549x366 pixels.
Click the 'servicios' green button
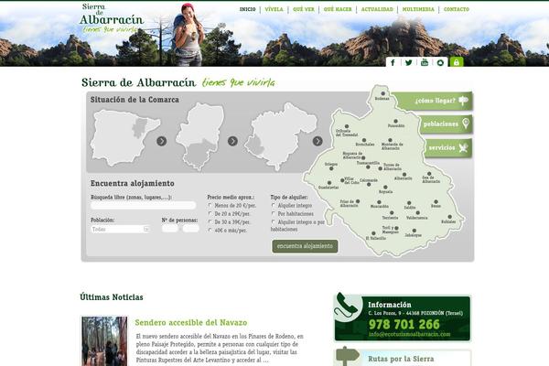(448, 148)
